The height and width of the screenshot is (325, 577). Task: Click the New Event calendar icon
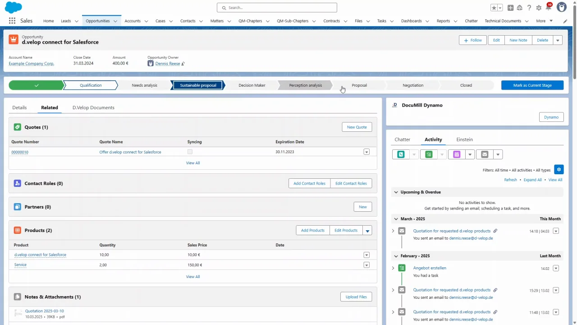point(457,154)
